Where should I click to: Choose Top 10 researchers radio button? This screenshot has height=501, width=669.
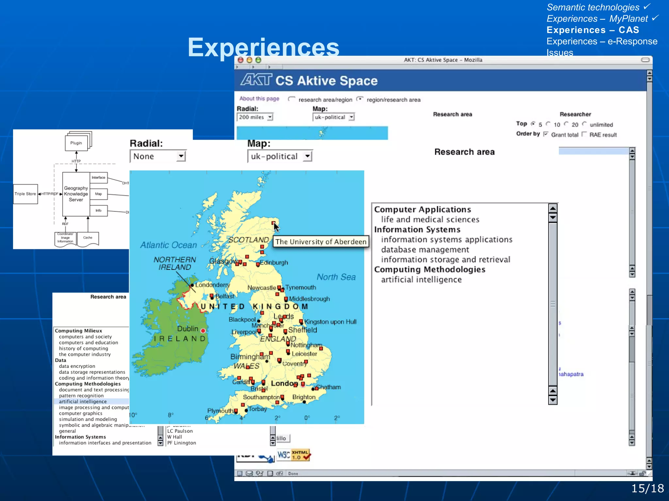click(x=548, y=124)
